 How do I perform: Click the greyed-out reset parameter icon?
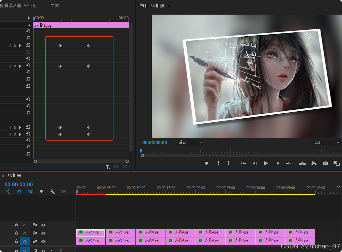click(28, 52)
